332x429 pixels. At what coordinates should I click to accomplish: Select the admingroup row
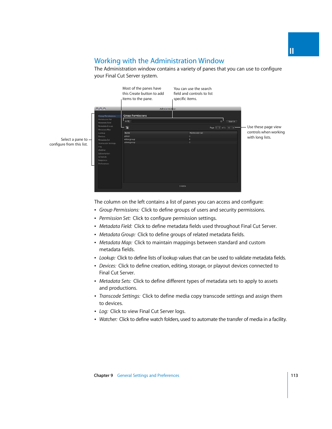click(x=181, y=142)
